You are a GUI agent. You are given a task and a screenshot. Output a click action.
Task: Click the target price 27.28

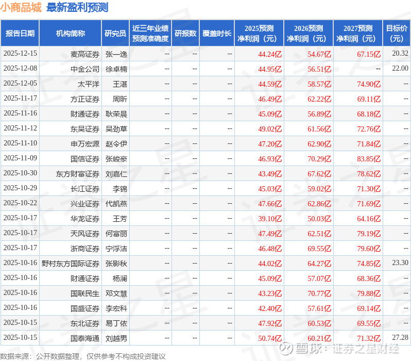400,338
